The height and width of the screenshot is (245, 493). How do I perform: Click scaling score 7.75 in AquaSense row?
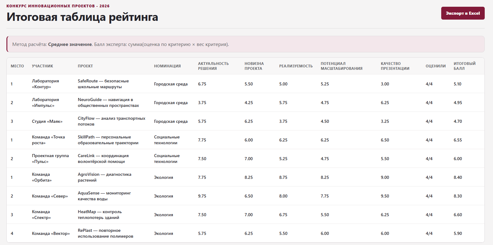[x=325, y=196]
